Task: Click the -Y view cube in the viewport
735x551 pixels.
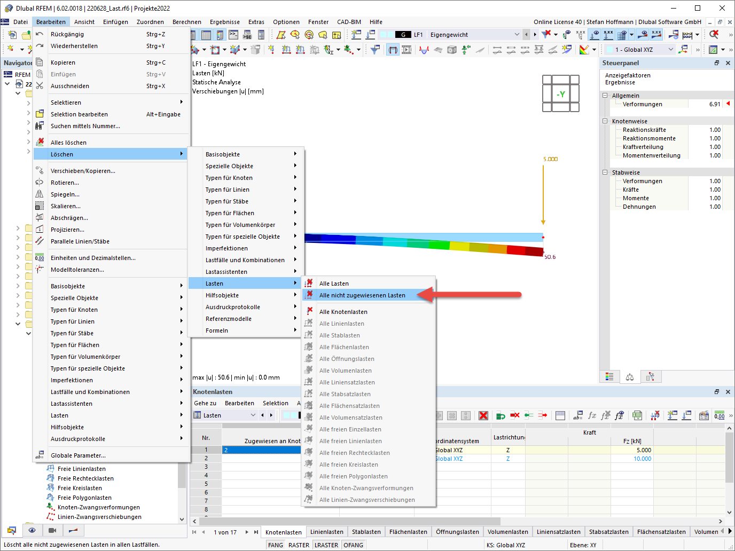Action: click(x=561, y=94)
